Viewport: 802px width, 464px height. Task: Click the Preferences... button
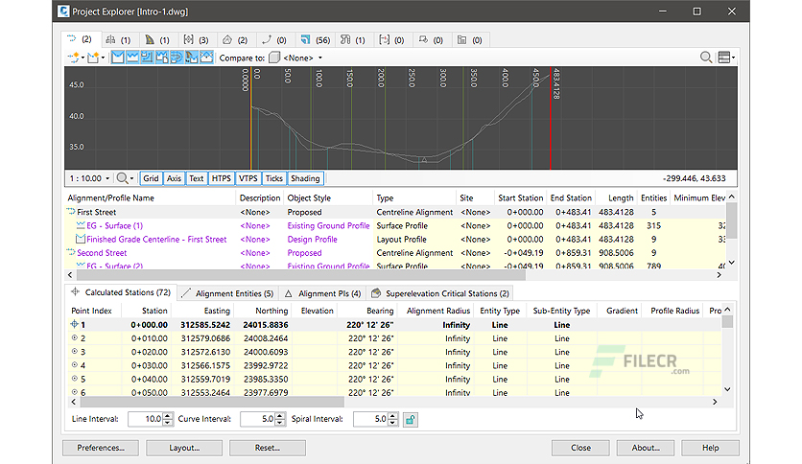coord(101,448)
